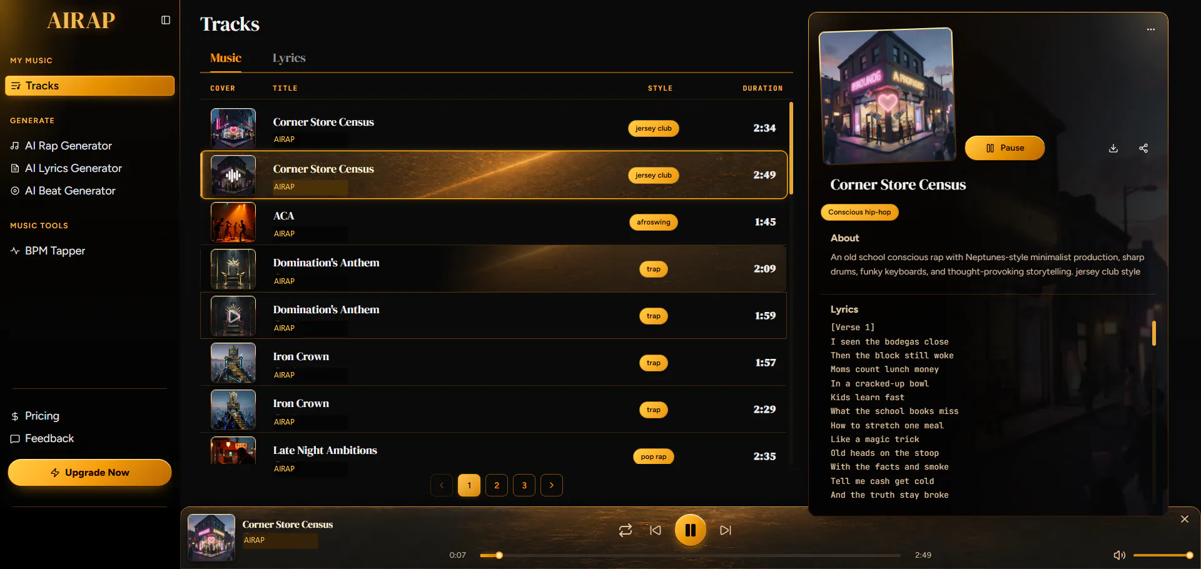
Task: Click jersey club tag on 2:34 track
Action: point(654,128)
